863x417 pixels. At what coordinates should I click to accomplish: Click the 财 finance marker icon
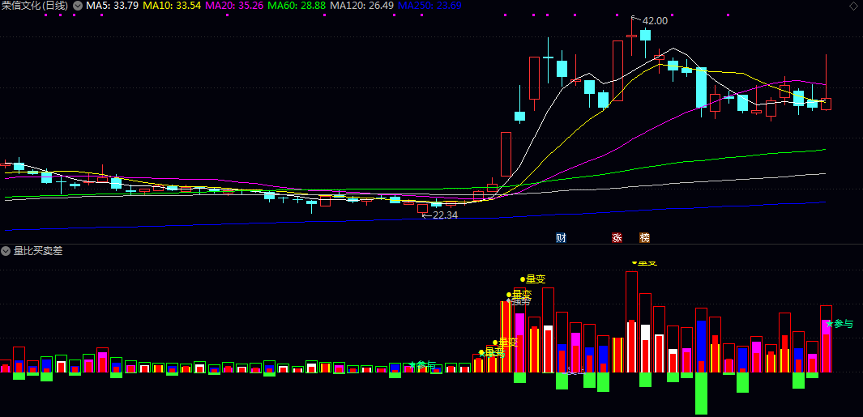pyautogui.click(x=561, y=238)
